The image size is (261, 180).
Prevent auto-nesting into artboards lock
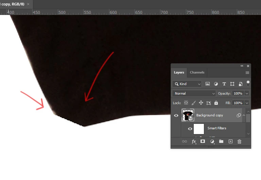[208, 103]
